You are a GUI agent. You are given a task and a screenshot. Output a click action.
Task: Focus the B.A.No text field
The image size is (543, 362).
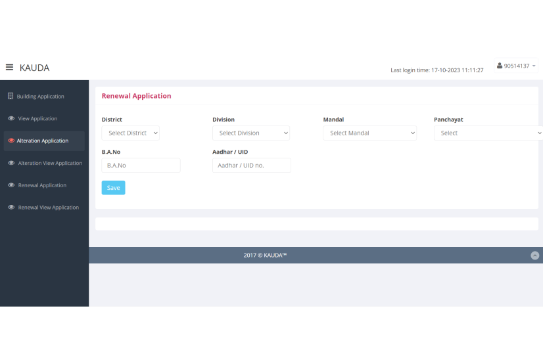pos(141,166)
